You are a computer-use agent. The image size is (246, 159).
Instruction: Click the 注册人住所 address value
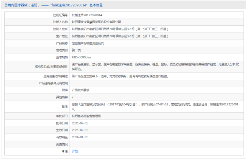pyautogui.click(x=120, y=29)
